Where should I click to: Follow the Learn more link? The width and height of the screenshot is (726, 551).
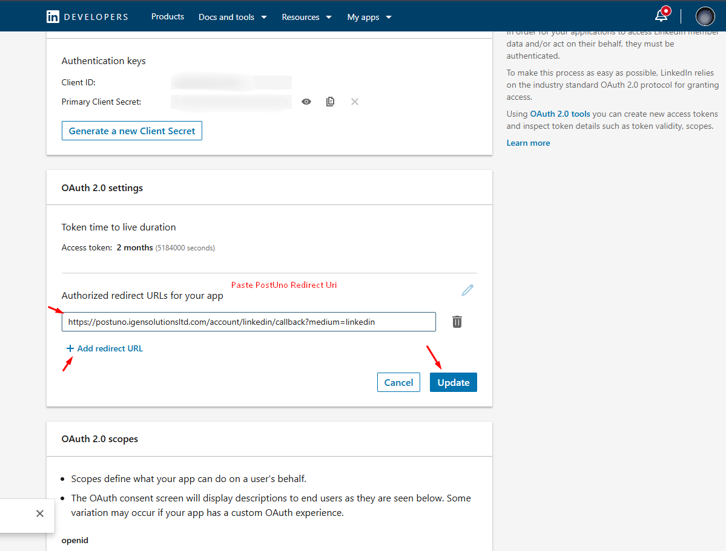[528, 143]
